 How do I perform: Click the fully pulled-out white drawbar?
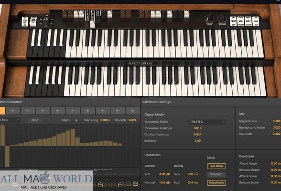pos(93,24)
